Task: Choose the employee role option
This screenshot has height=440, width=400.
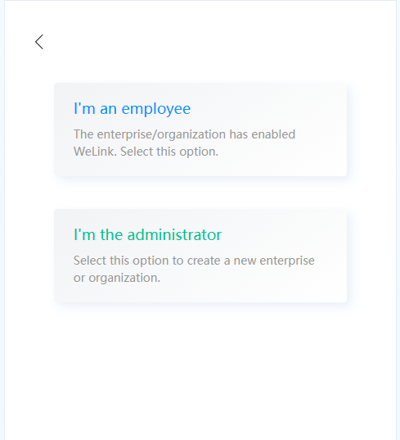Action: point(200,129)
